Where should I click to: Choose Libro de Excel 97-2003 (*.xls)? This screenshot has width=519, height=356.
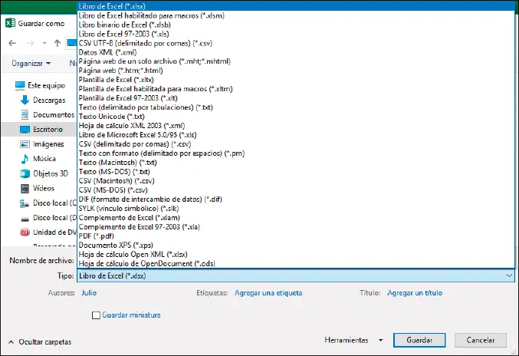tap(296, 34)
